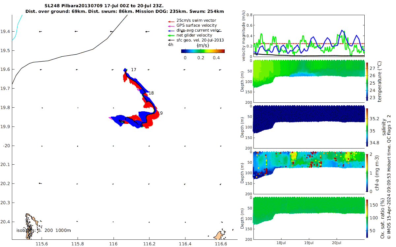Click the '115.8' longitude tick on the map
Screen dimensions: 396x247
(x=78, y=244)
